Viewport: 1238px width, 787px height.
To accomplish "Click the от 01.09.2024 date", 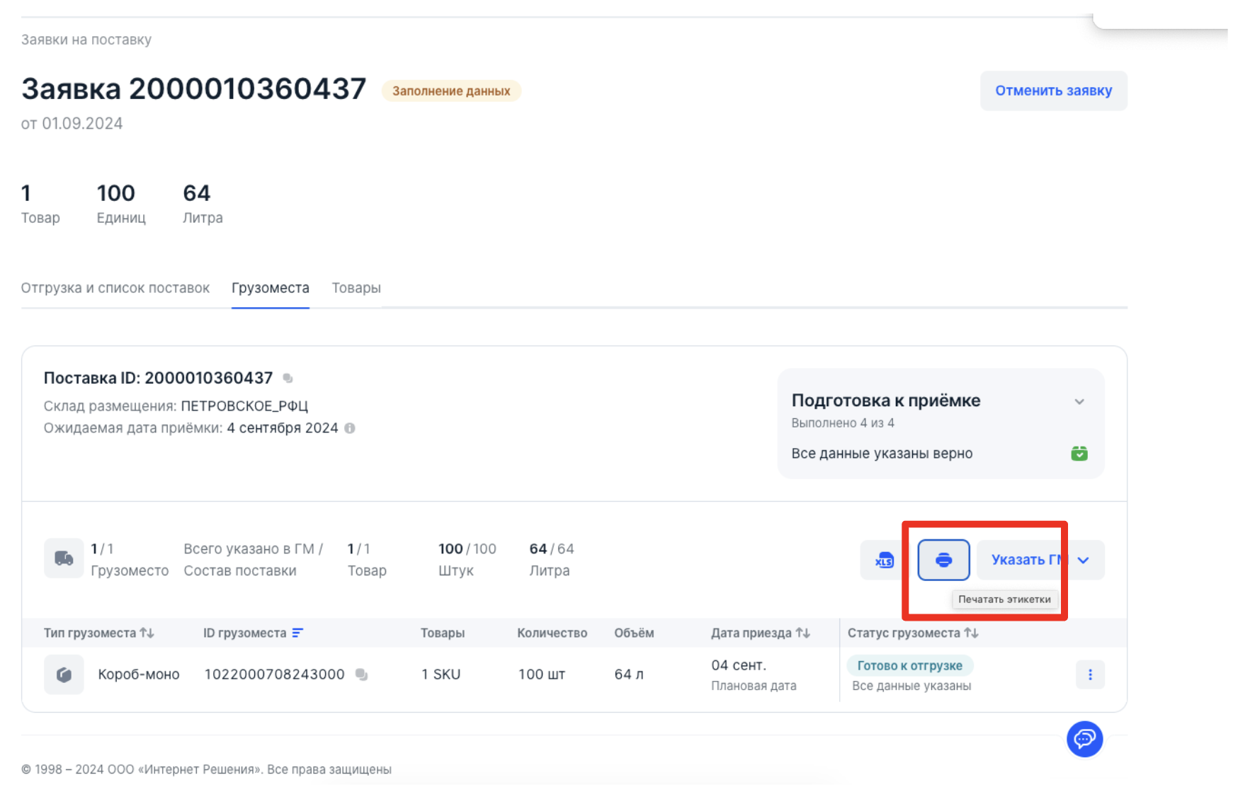I will (x=72, y=124).
